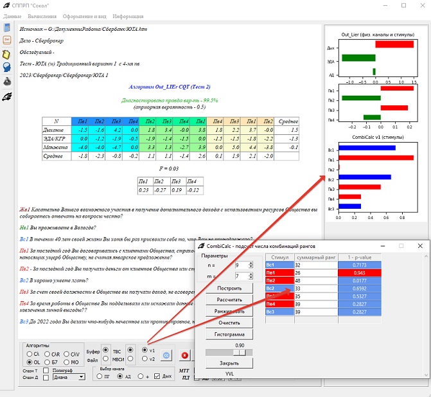Click the суммарный ранг column header
431x397 pixels.
(316, 258)
